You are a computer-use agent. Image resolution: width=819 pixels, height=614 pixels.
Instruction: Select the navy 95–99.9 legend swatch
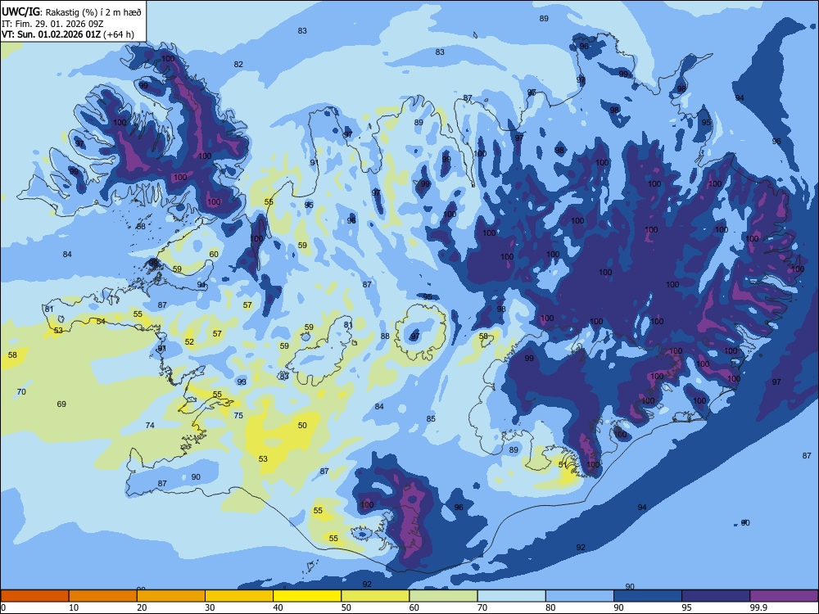click(x=716, y=596)
